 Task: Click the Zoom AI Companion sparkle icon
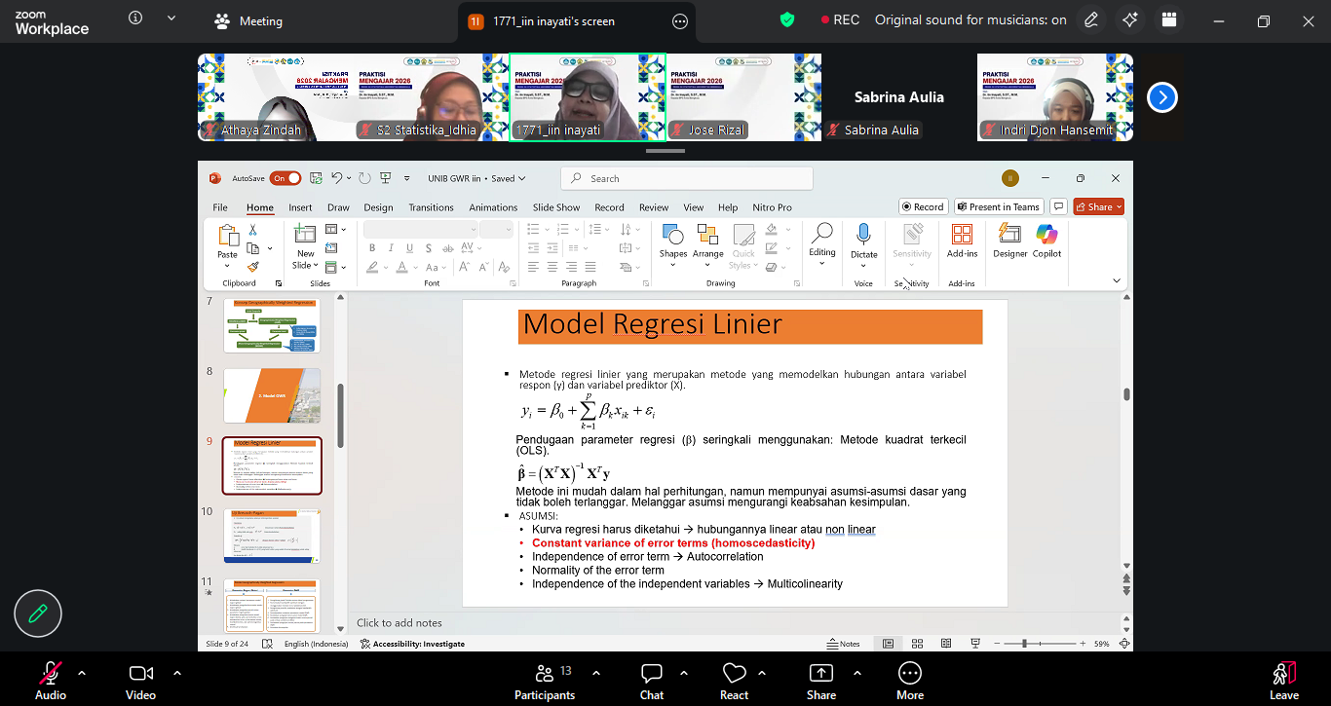point(1130,20)
